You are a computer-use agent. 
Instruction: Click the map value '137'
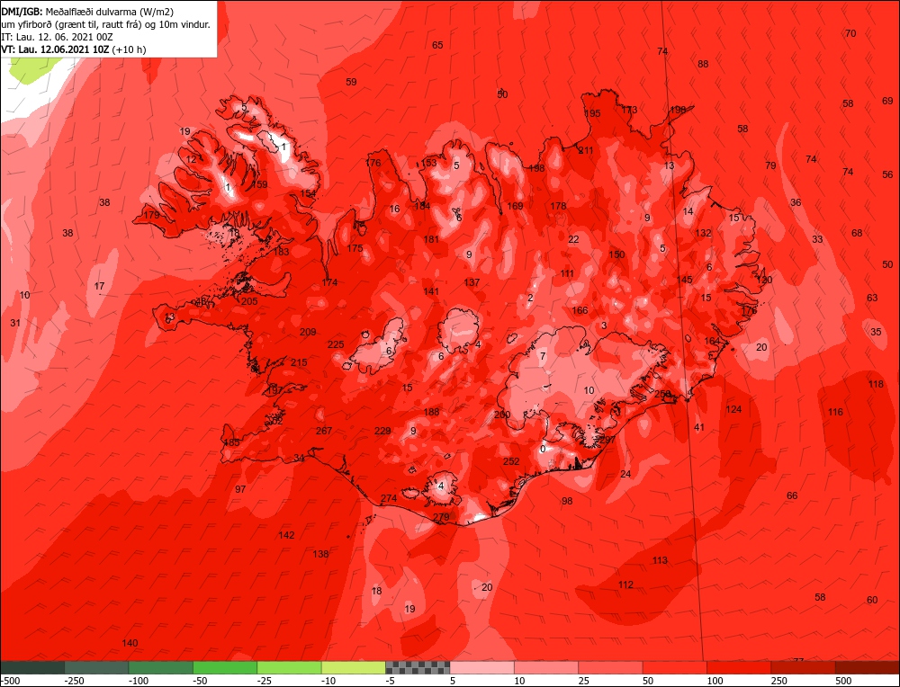[x=472, y=282]
